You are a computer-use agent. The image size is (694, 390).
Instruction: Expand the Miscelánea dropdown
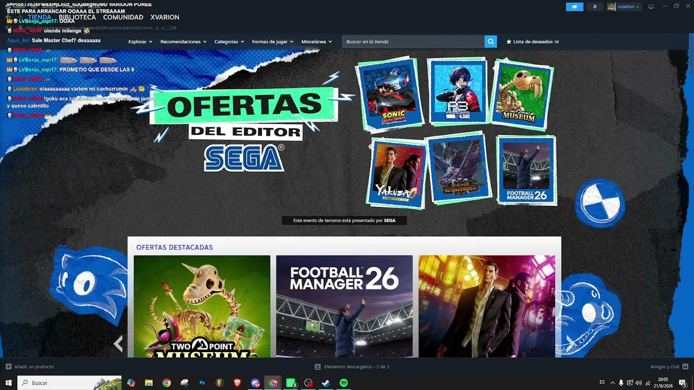317,42
